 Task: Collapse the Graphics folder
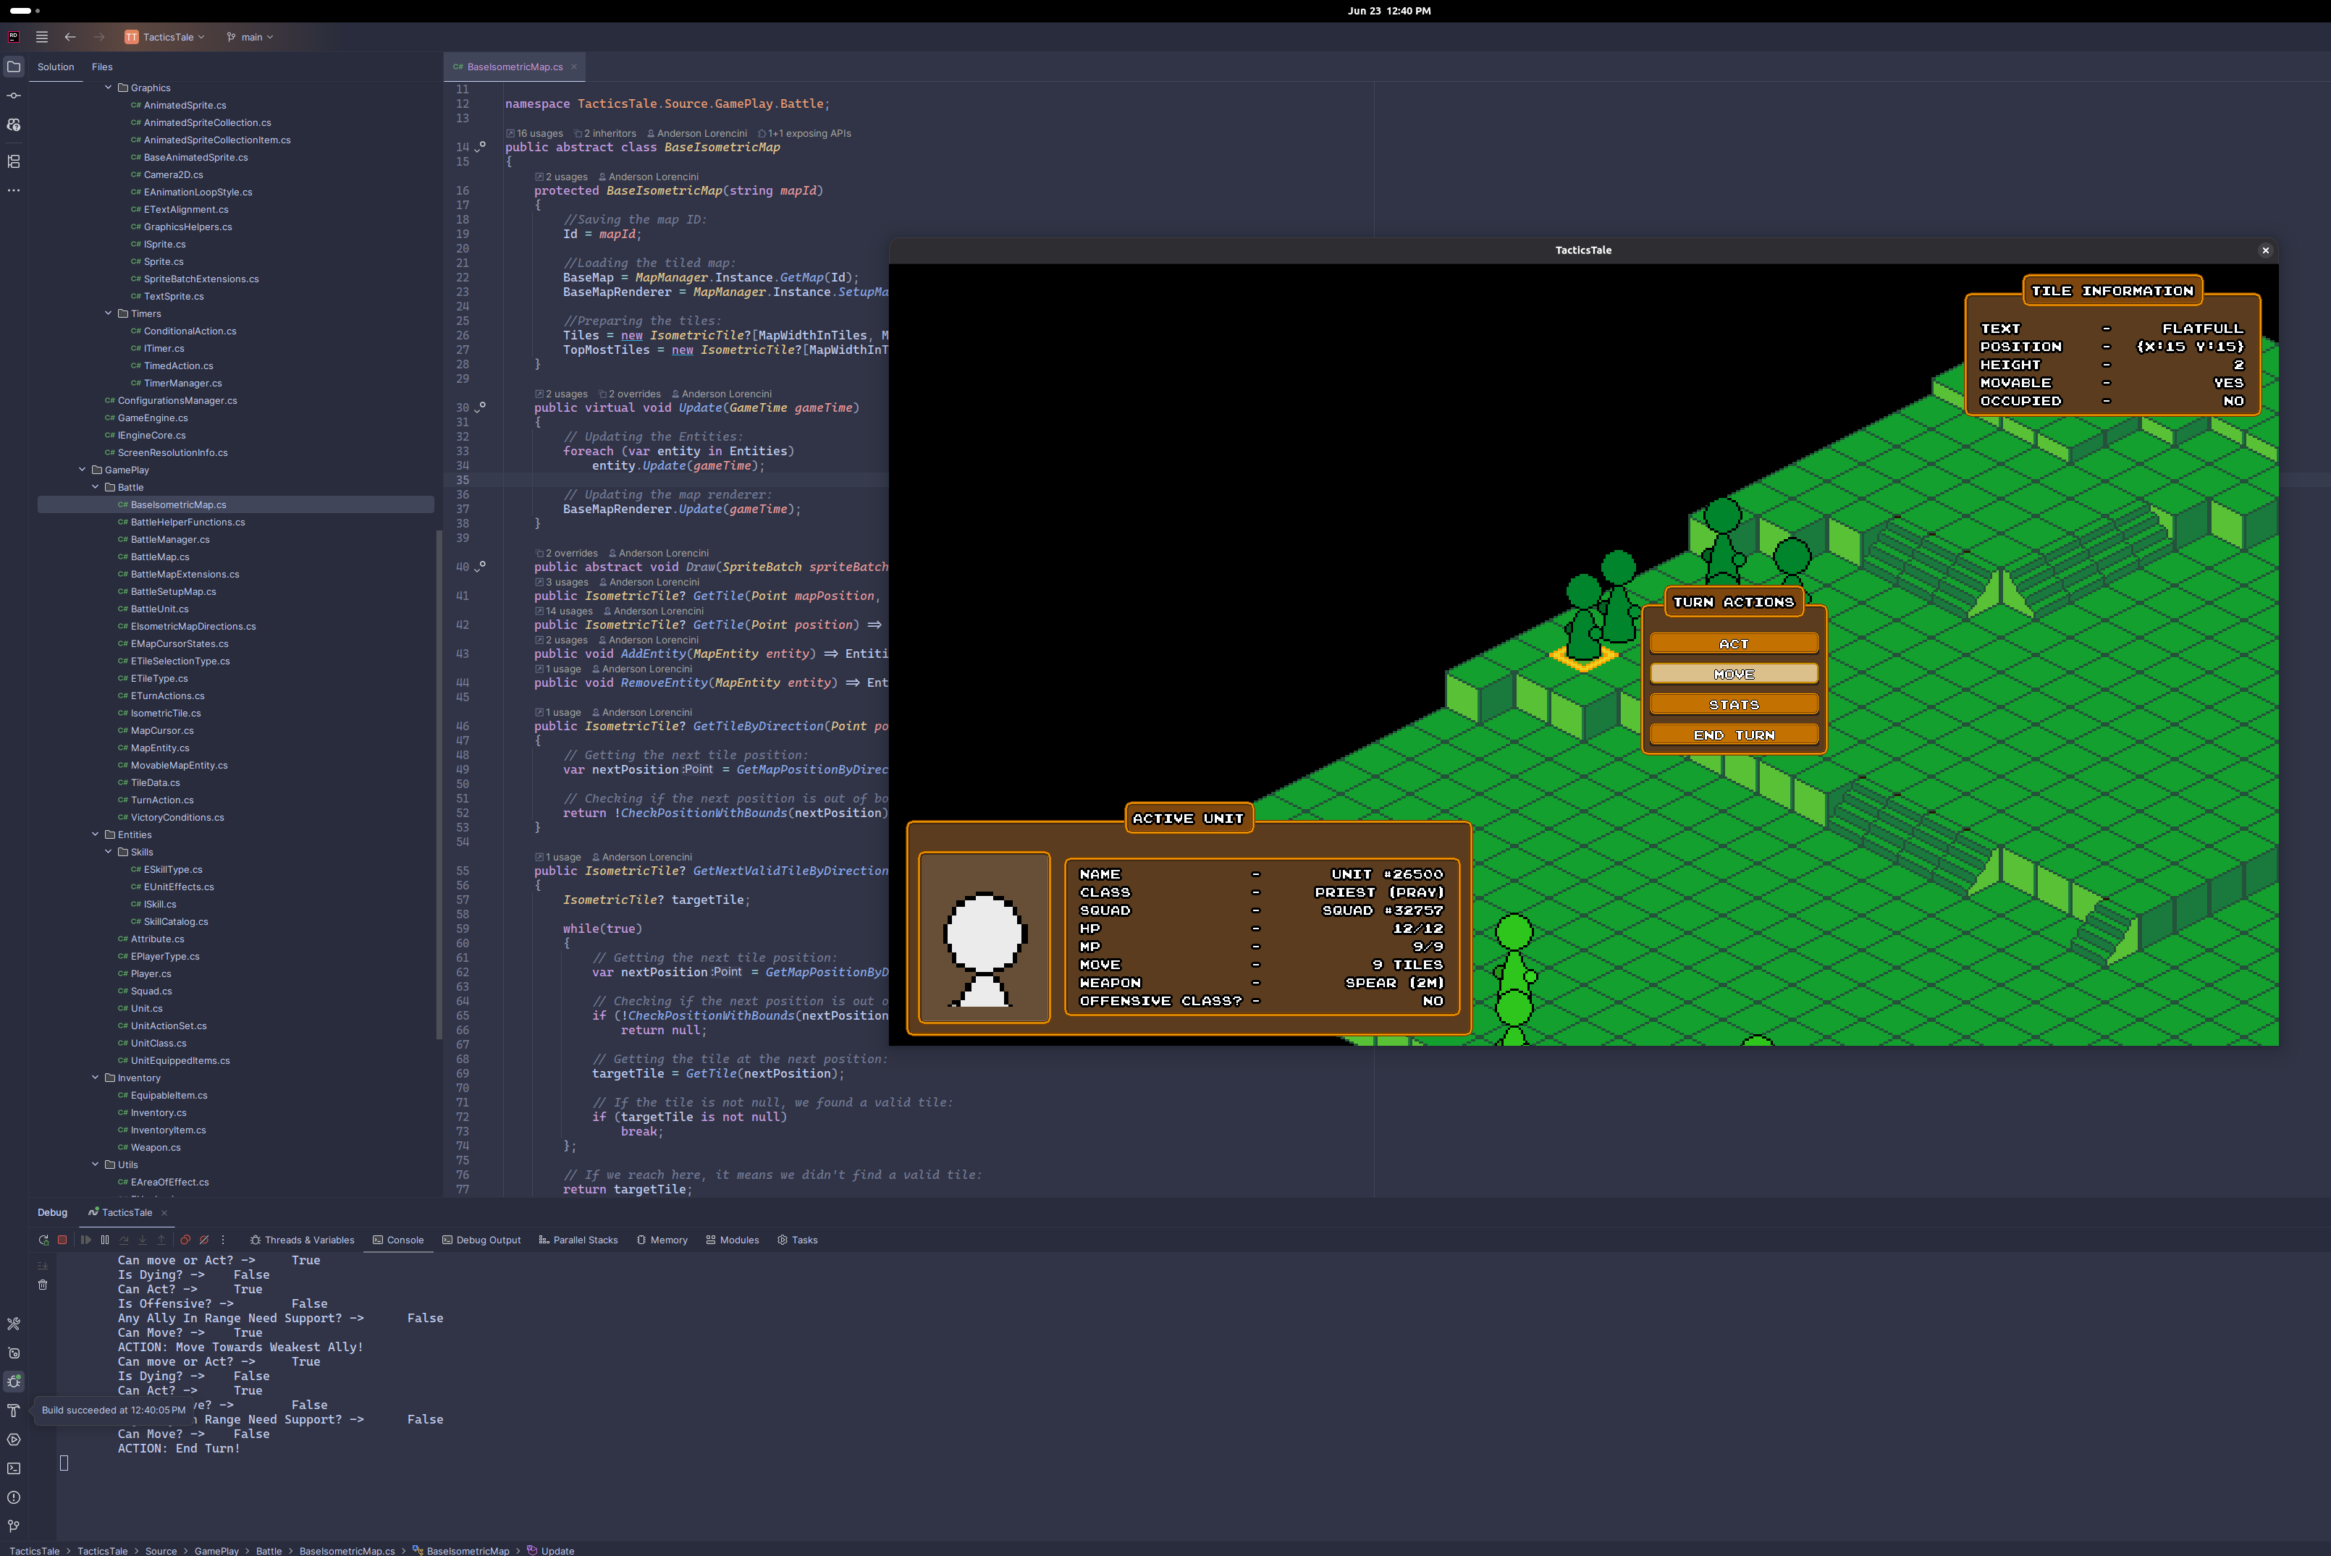coord(109,88)
